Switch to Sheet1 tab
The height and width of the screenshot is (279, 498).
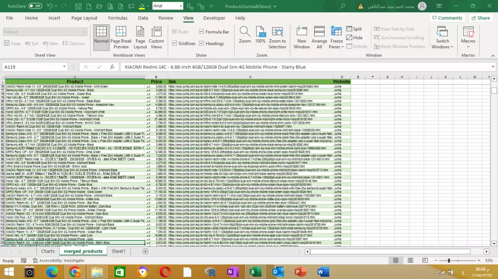[x=119, y=251]
